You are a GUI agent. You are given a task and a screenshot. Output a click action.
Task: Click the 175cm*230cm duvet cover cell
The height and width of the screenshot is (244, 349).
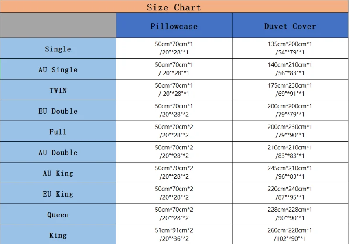coord(290,90)
